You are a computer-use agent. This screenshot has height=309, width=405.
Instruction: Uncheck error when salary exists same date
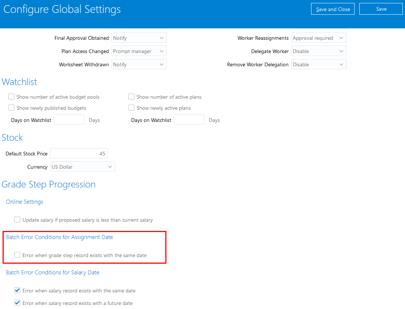pos(17,291)
